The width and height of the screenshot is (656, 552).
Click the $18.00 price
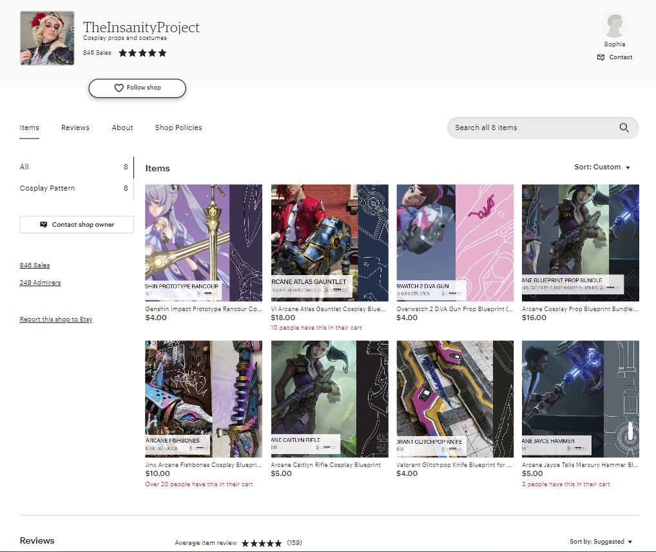284,318
